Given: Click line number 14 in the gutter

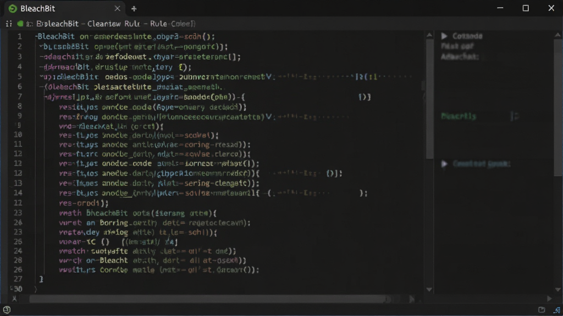Looking at the screenshot, I should pos(18,193).
